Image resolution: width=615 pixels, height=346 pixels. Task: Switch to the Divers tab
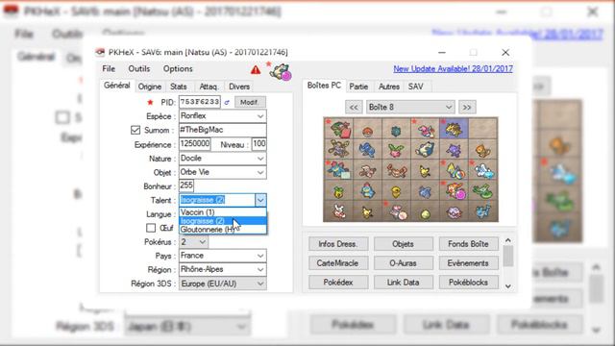(x=239, y=86)
